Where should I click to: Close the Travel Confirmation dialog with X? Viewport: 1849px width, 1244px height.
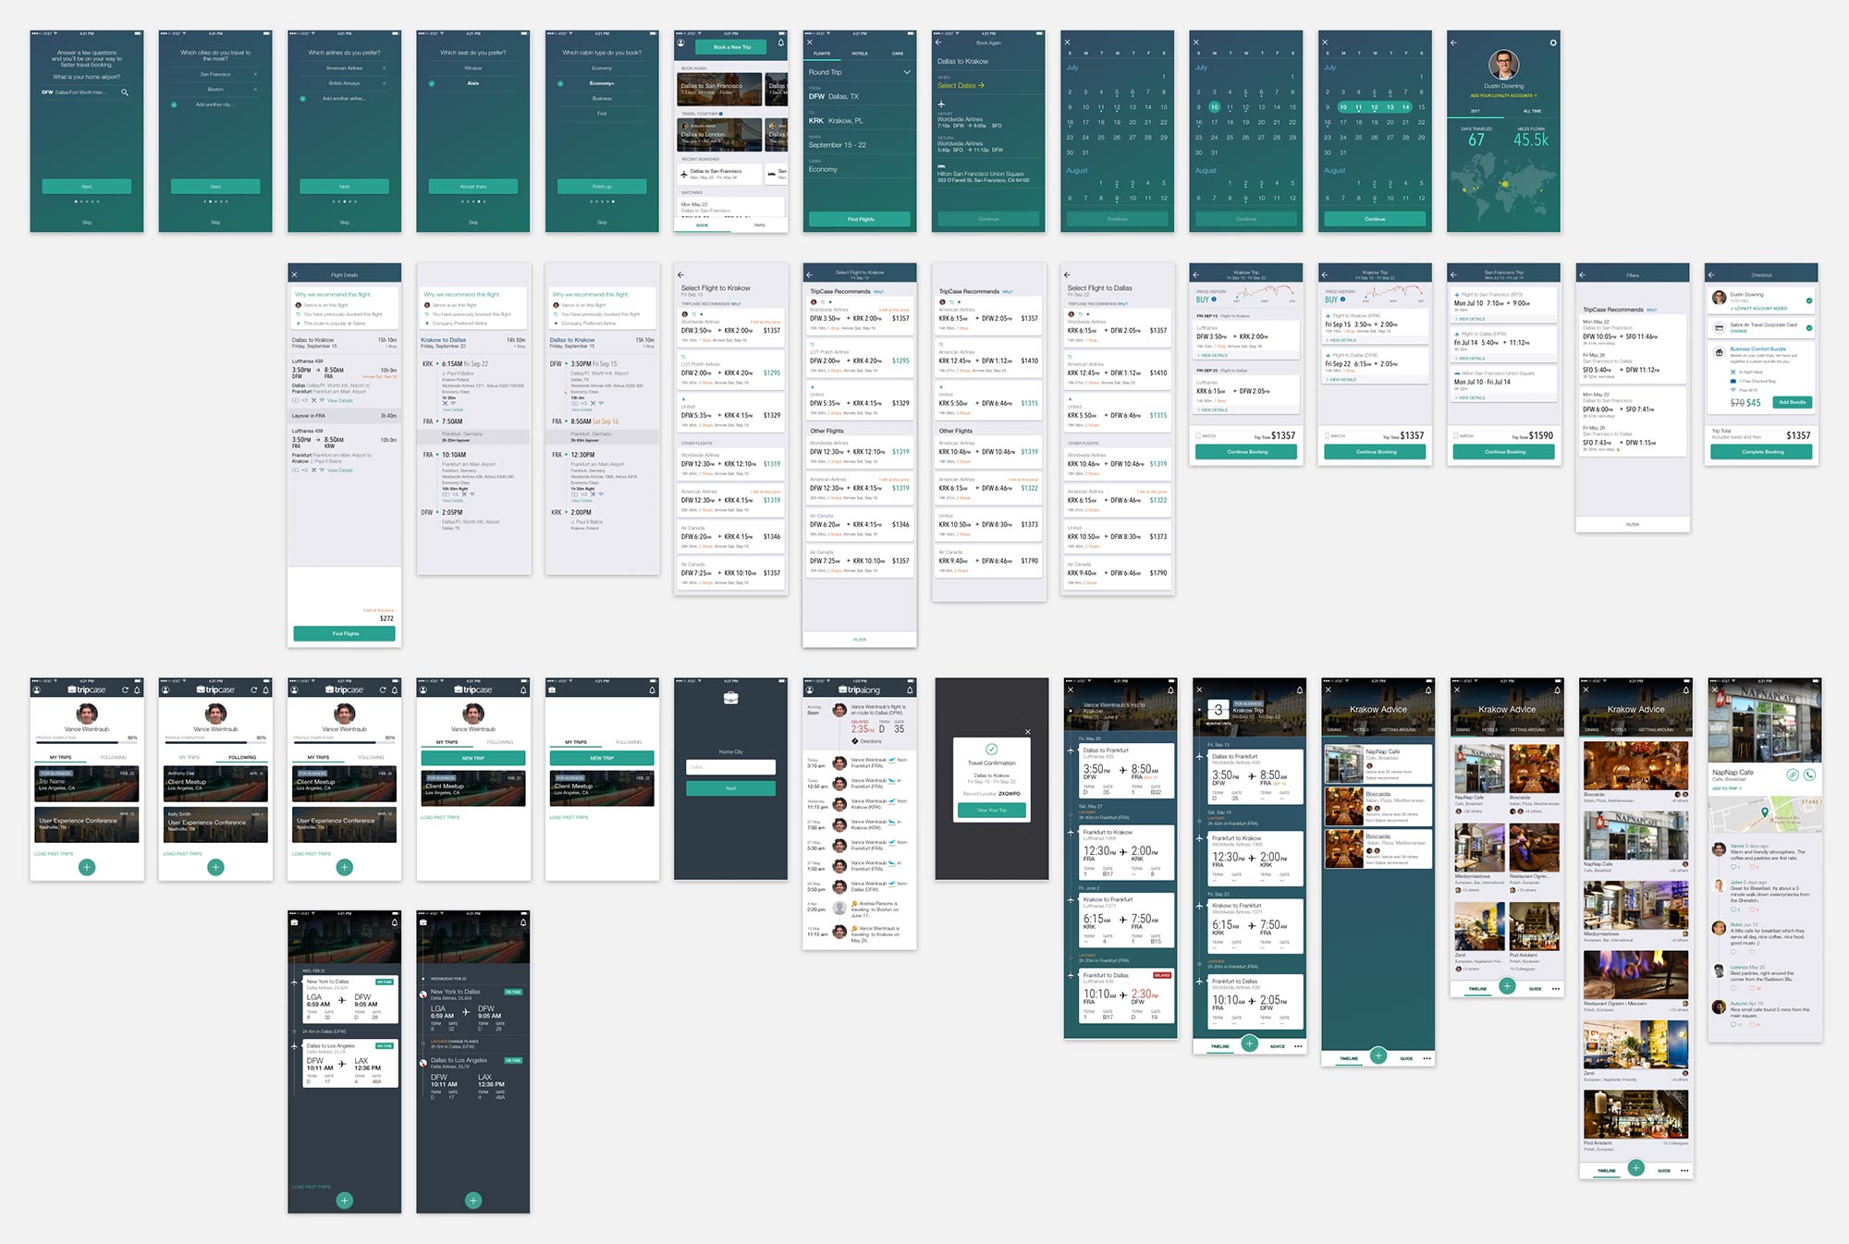[x=1027, y=732]
